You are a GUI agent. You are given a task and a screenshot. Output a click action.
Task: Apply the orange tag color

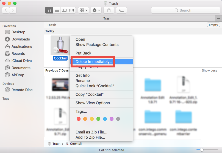[x=85, y=119]
